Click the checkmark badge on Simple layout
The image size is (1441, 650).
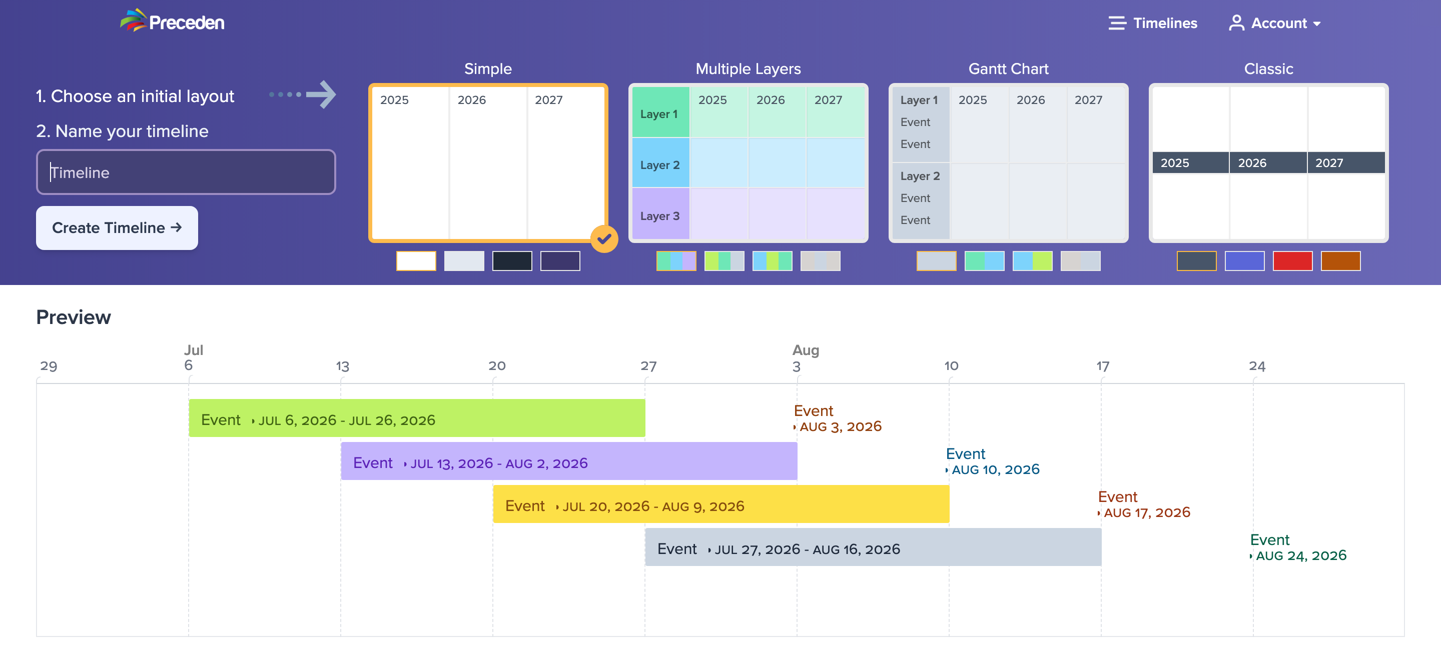pos(604,239)
